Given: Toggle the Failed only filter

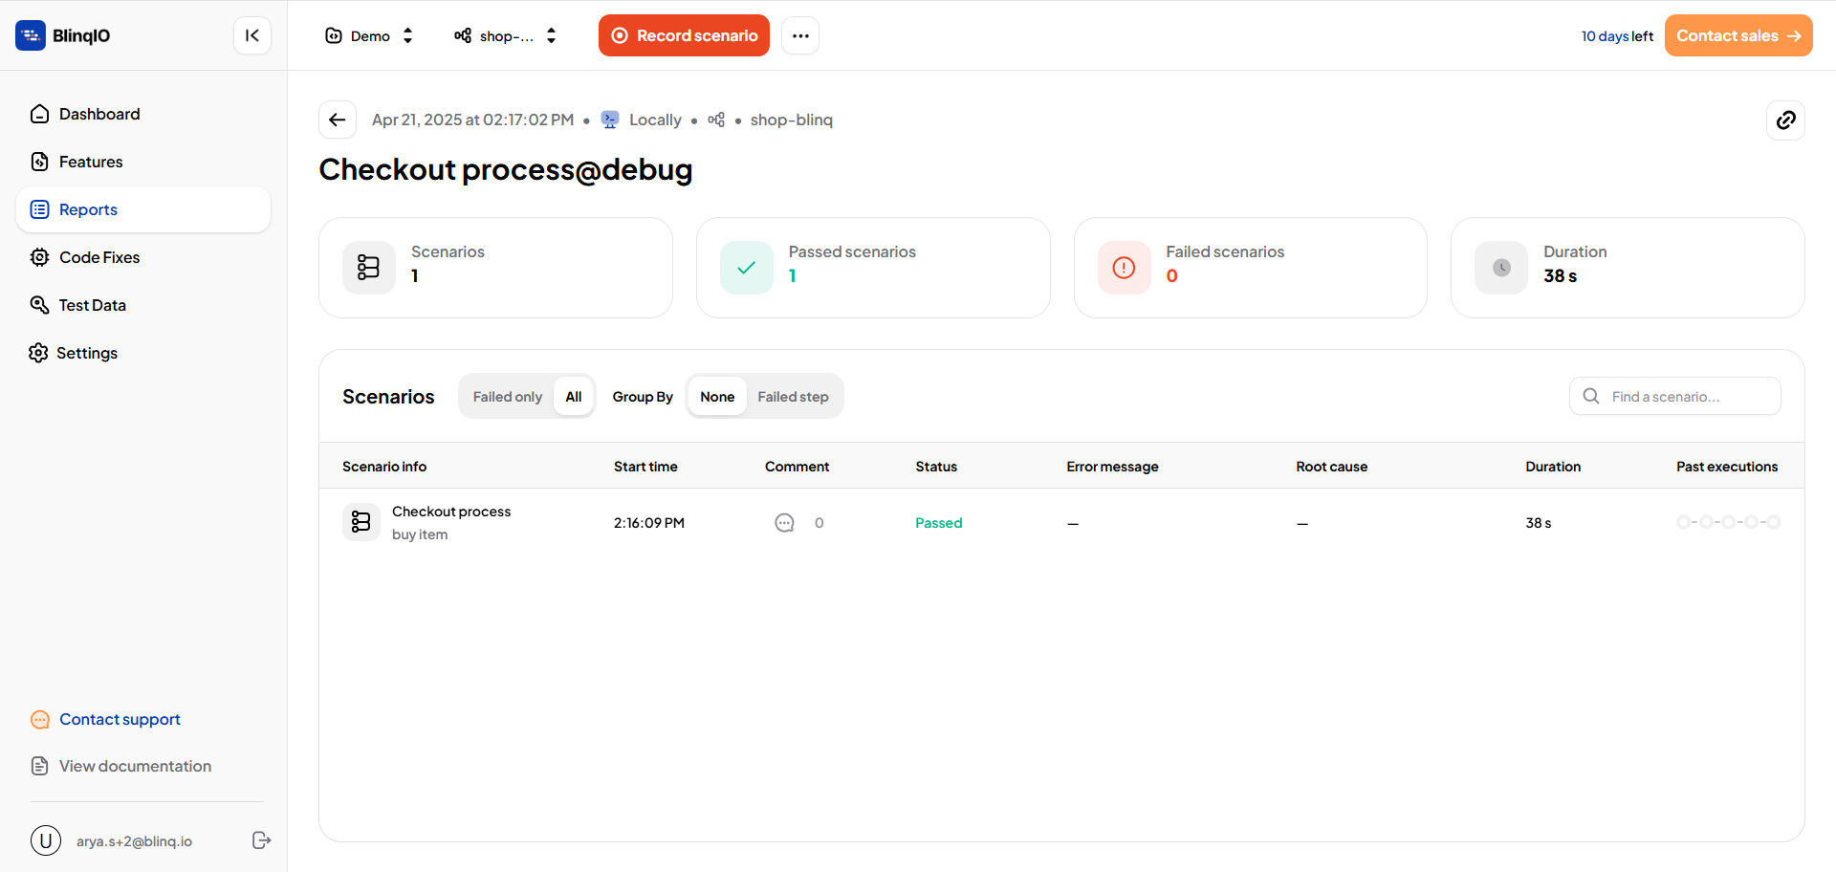Looking at the screenshot, I should [507, 397].
